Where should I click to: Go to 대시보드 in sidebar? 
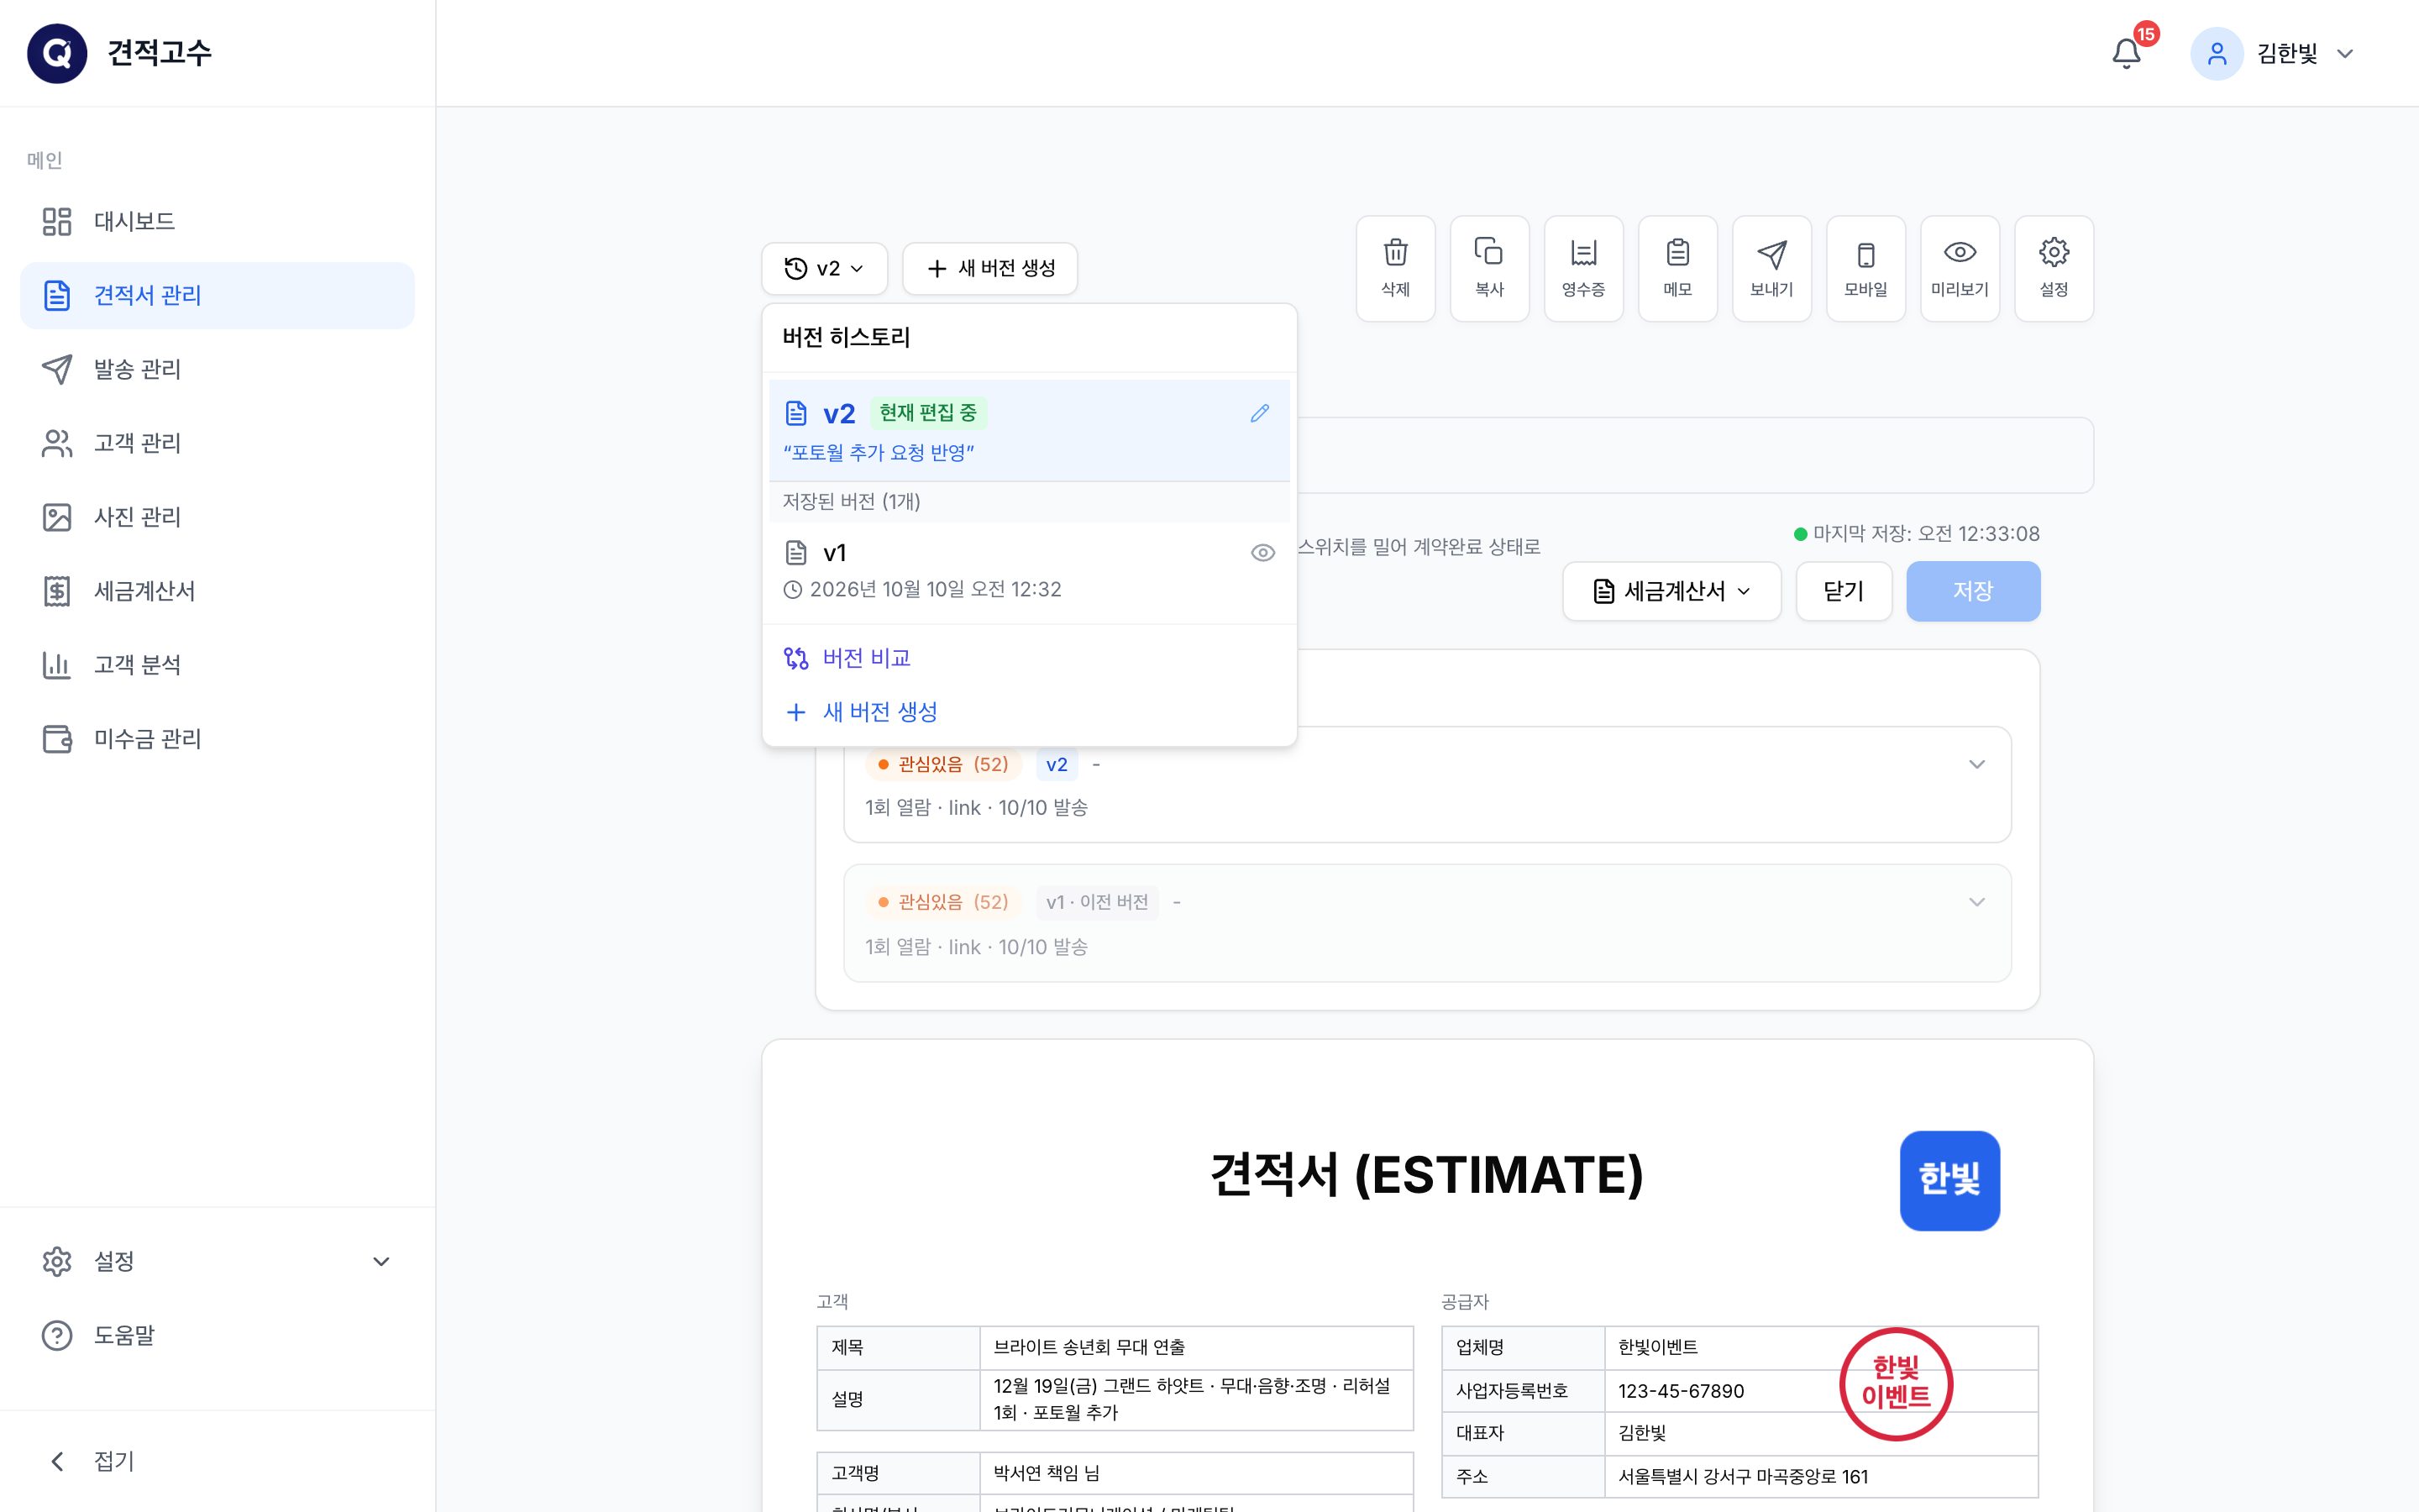pos(217,221)
